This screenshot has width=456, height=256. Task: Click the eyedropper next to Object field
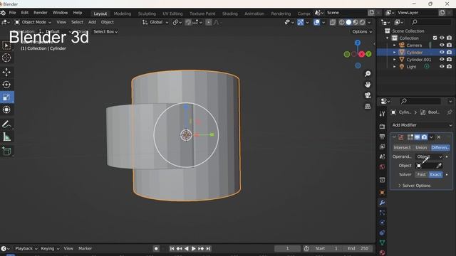pyautogui.click(x=439, y=166)
